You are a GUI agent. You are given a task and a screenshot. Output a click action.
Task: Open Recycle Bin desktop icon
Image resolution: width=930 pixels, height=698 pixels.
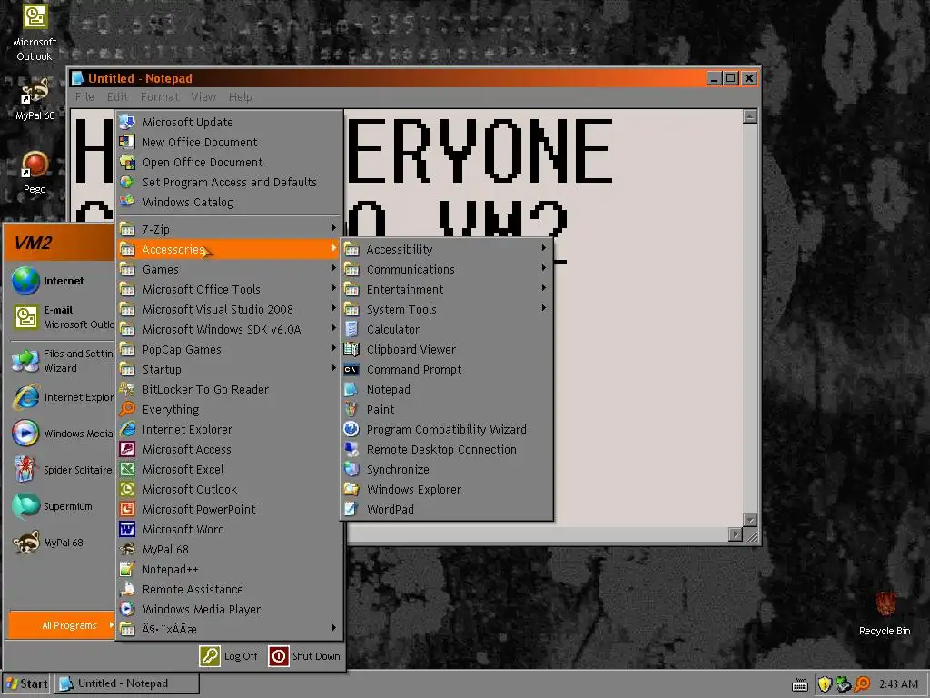(885, 613)
